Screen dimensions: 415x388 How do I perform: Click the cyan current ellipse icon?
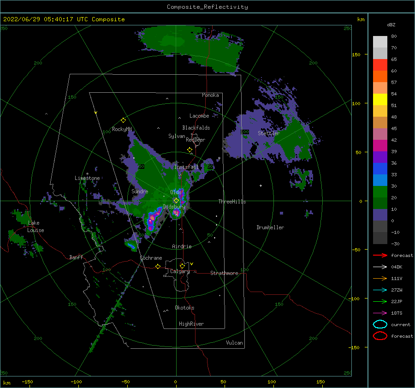tap(380, 324)
